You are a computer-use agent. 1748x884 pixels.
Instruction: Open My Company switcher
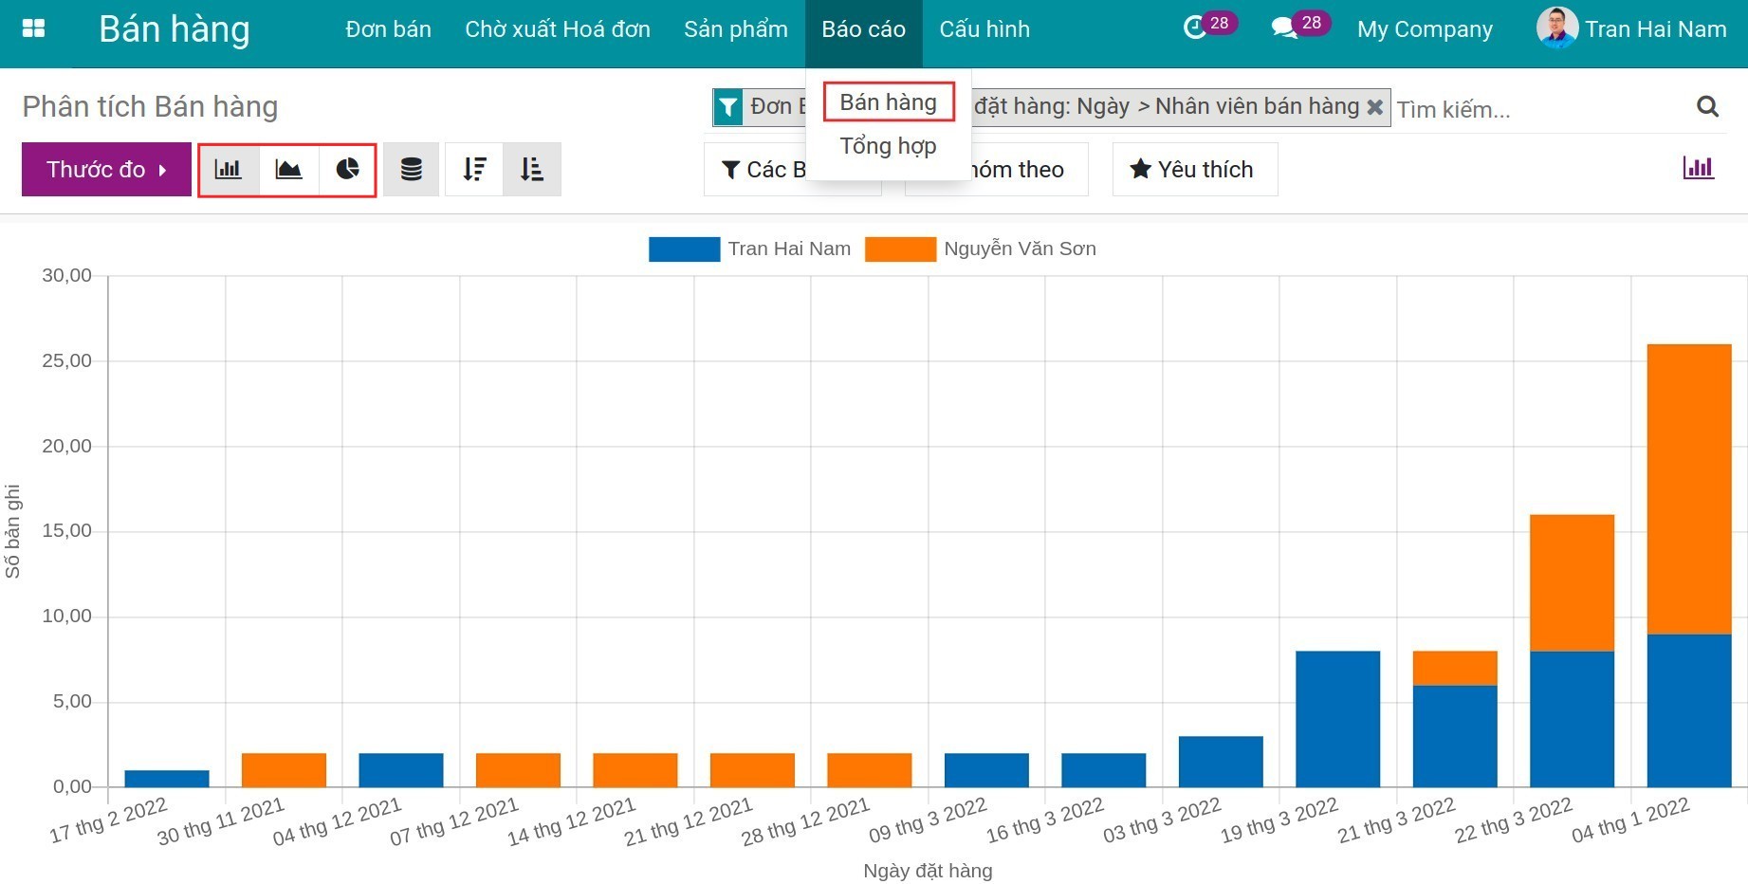1424,29
